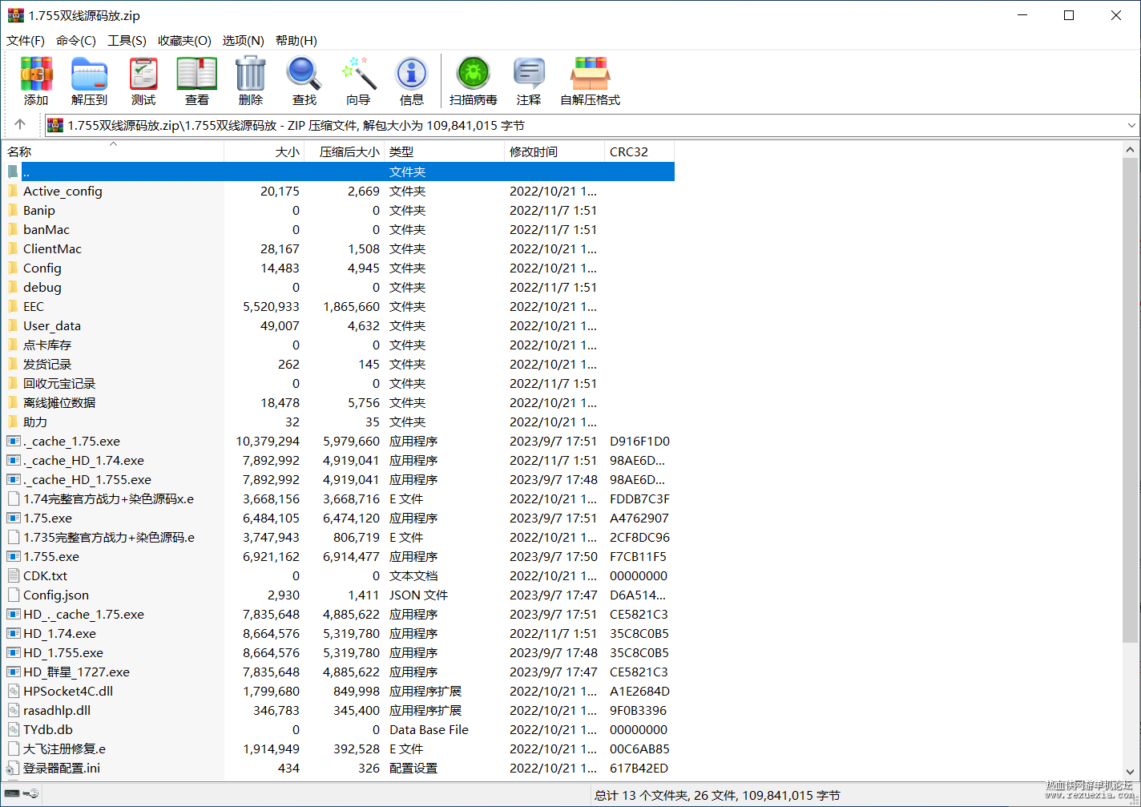Select the 点卡库存 folder
This screenshot has height=807, width=1141.
click(338, 345)
